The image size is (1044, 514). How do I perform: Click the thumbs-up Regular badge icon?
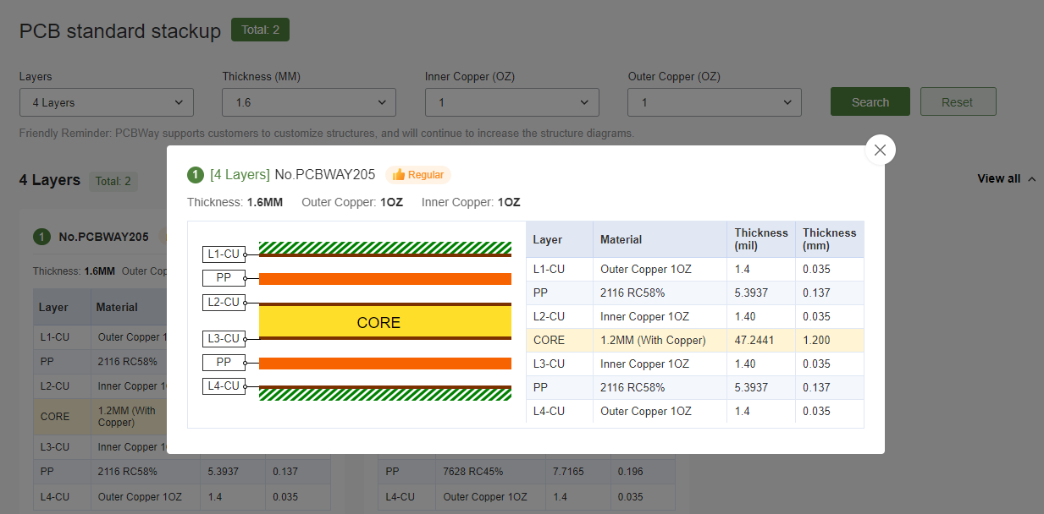[x=399, y=175]
